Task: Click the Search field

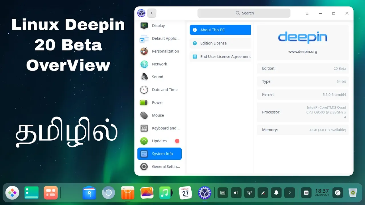Action: [244, 13]
